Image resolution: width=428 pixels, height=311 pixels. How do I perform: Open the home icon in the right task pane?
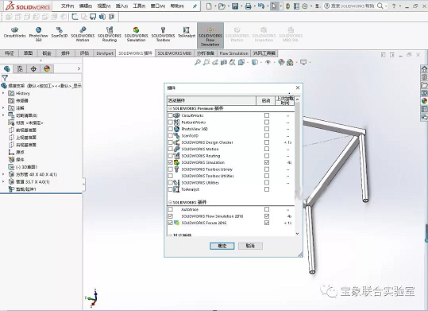[x=424, y=69]
